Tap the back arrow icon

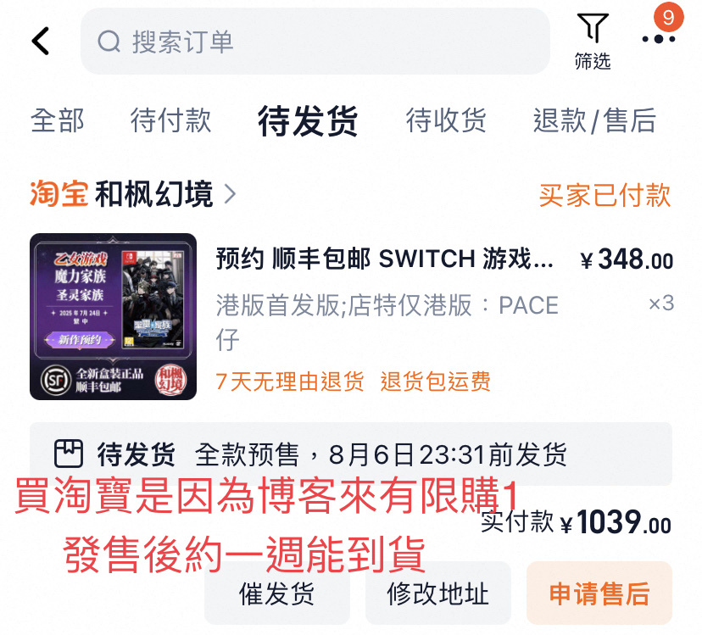tap(41, 41)
